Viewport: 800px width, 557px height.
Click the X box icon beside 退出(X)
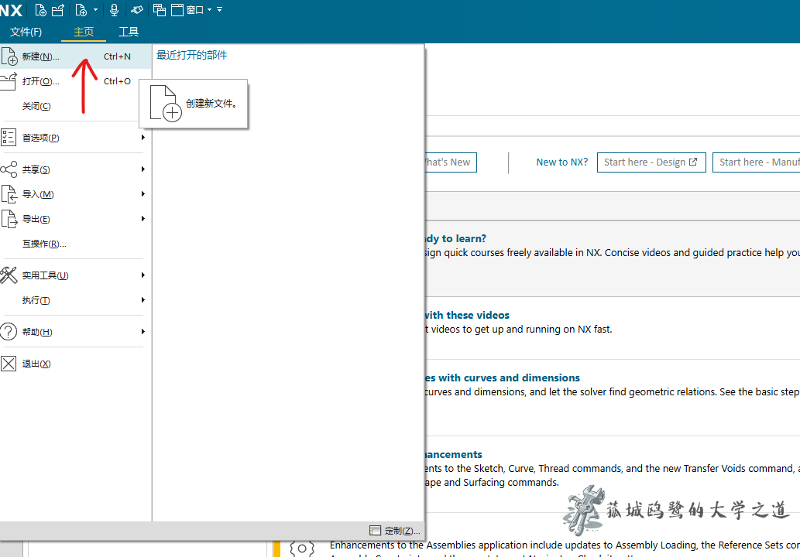click(x=9, y=364)
